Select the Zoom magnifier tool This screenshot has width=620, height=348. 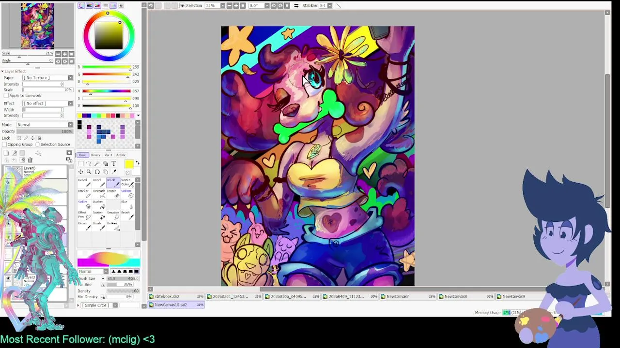pyautogui.click(x=89, y=172)
